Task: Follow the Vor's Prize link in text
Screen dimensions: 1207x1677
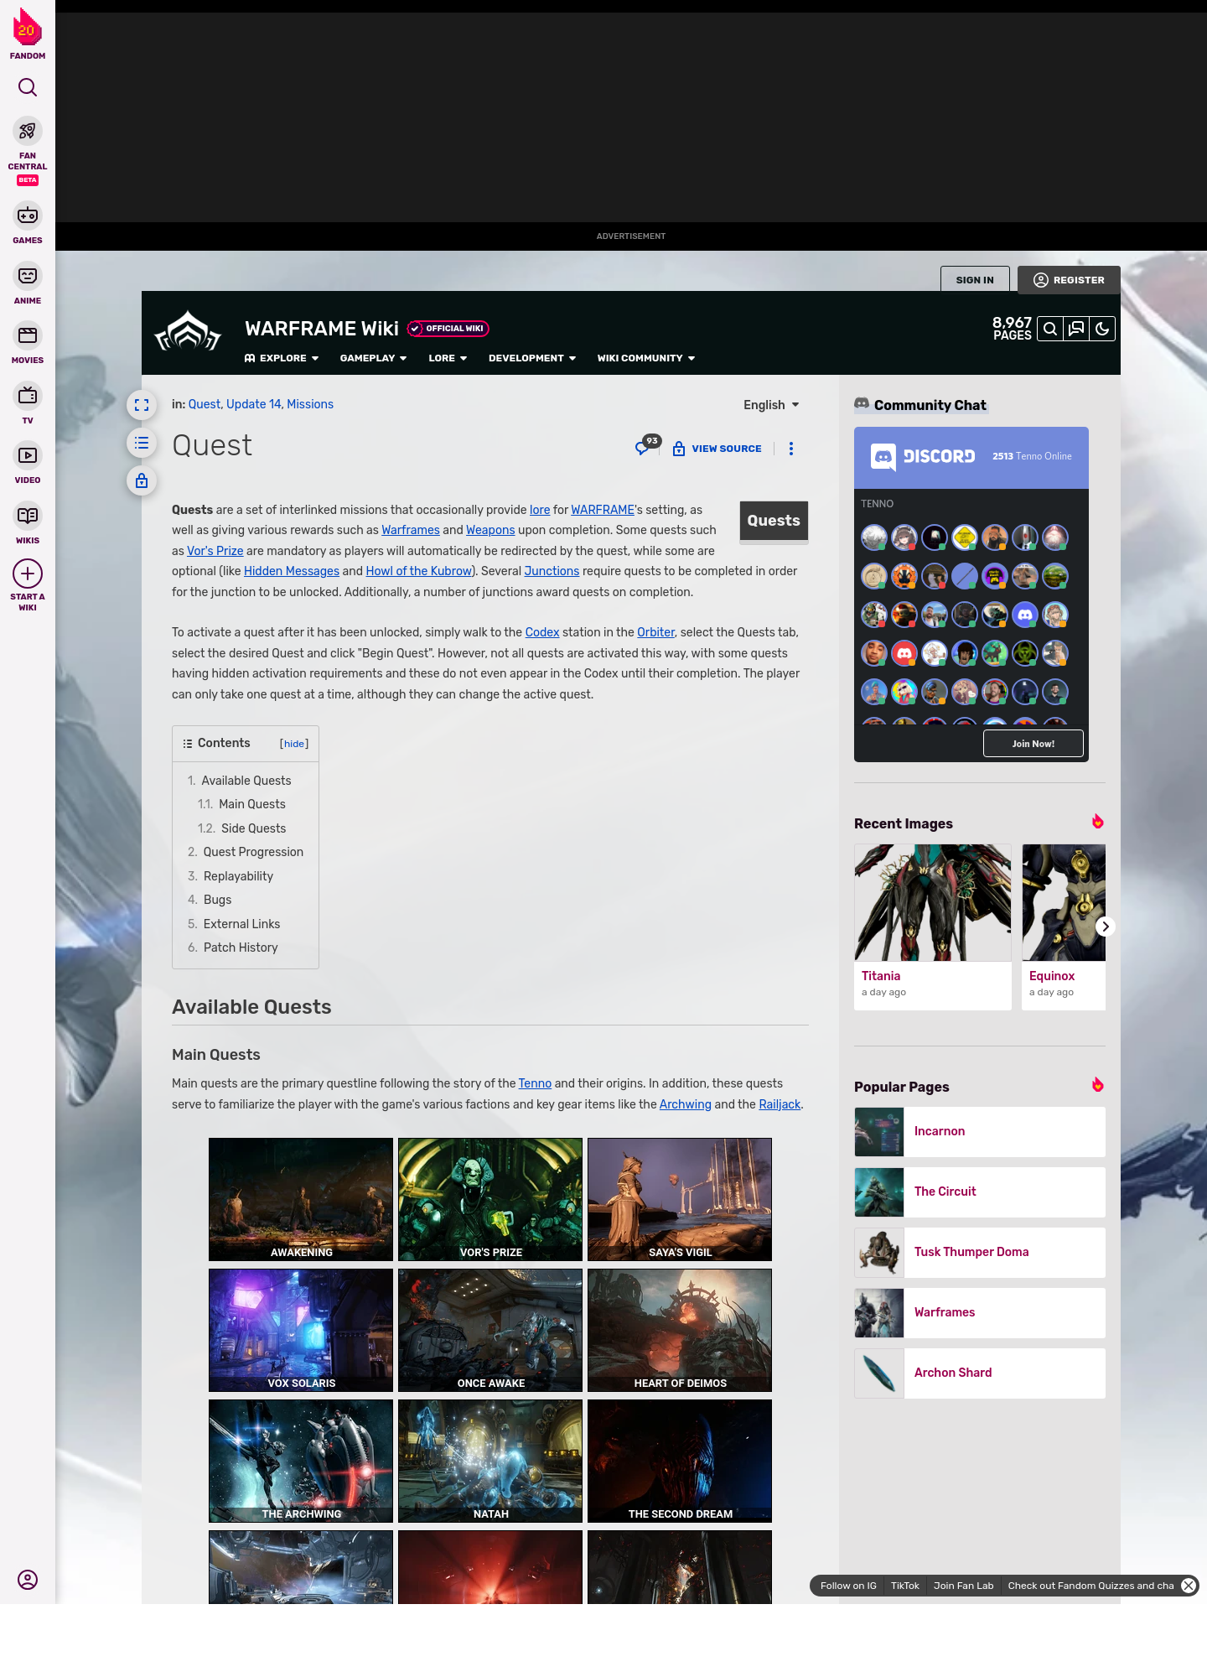Action: pyautogui.click(x=215, y=551)
